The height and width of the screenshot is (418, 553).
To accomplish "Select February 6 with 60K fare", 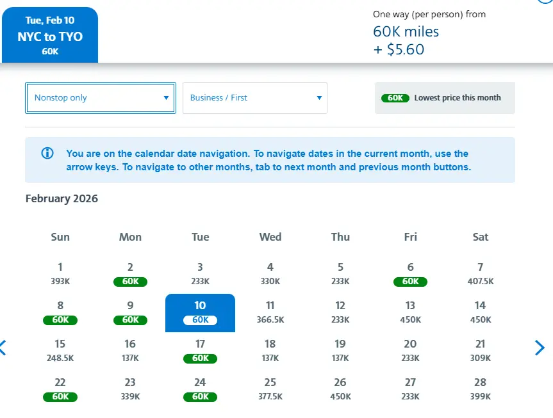I will coord(411,274).
